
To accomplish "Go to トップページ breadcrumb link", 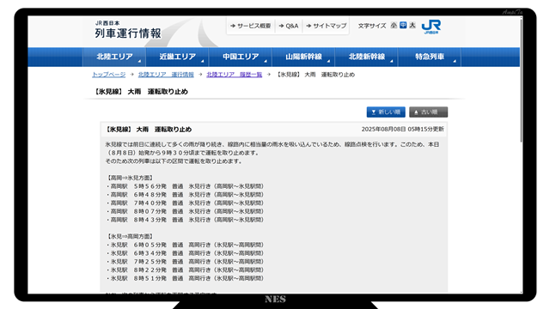I will click(108, 75).
